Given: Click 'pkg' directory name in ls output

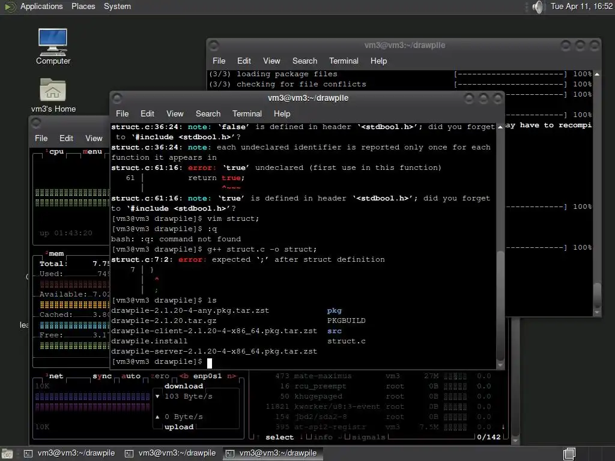Looking at the screenshot, I should click(x=334, y=310).
